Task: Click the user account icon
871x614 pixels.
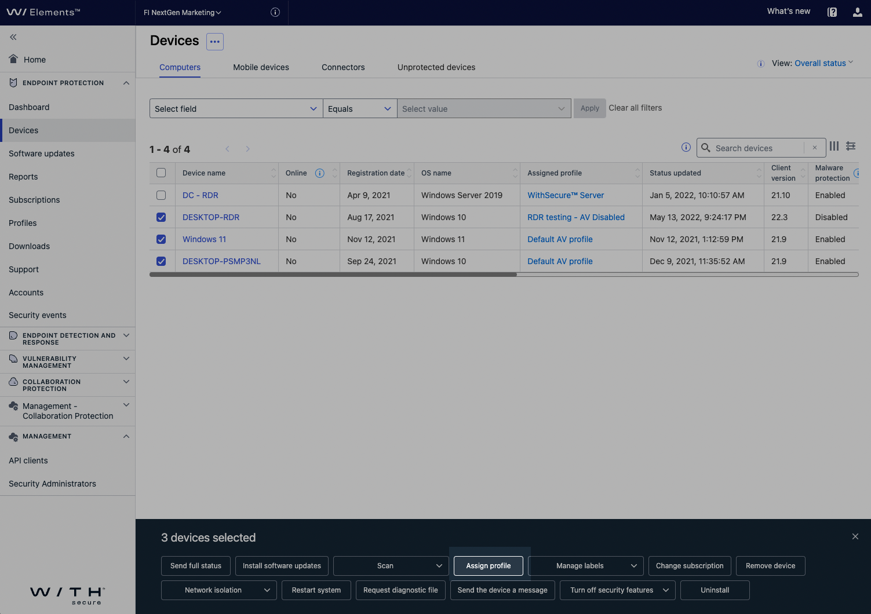Action: pos(857,12)
